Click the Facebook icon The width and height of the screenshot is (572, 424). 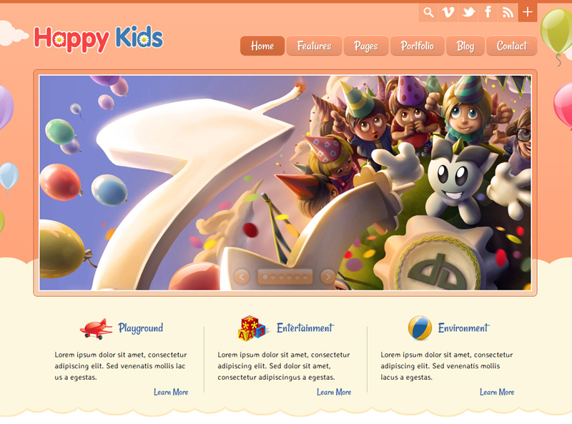pyautogui.click(x=488, y=12)
